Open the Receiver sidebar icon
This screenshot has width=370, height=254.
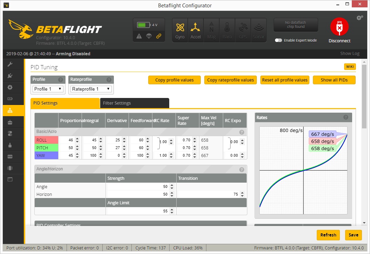tap(10, 122)
